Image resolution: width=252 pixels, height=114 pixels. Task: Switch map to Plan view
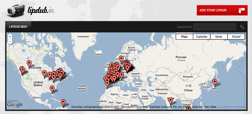184,37
